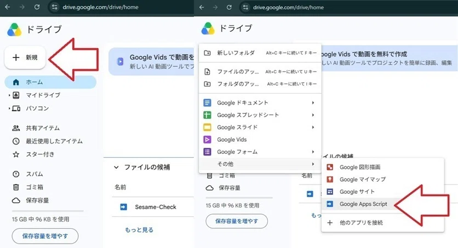Screen dimensions: 458x248
Task: Click Apps Script file icon in right window list
Action: [310, 194]
